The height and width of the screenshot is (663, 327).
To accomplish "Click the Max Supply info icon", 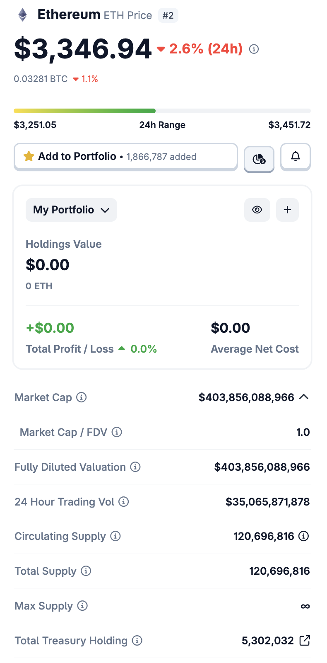I will [83, 606].
